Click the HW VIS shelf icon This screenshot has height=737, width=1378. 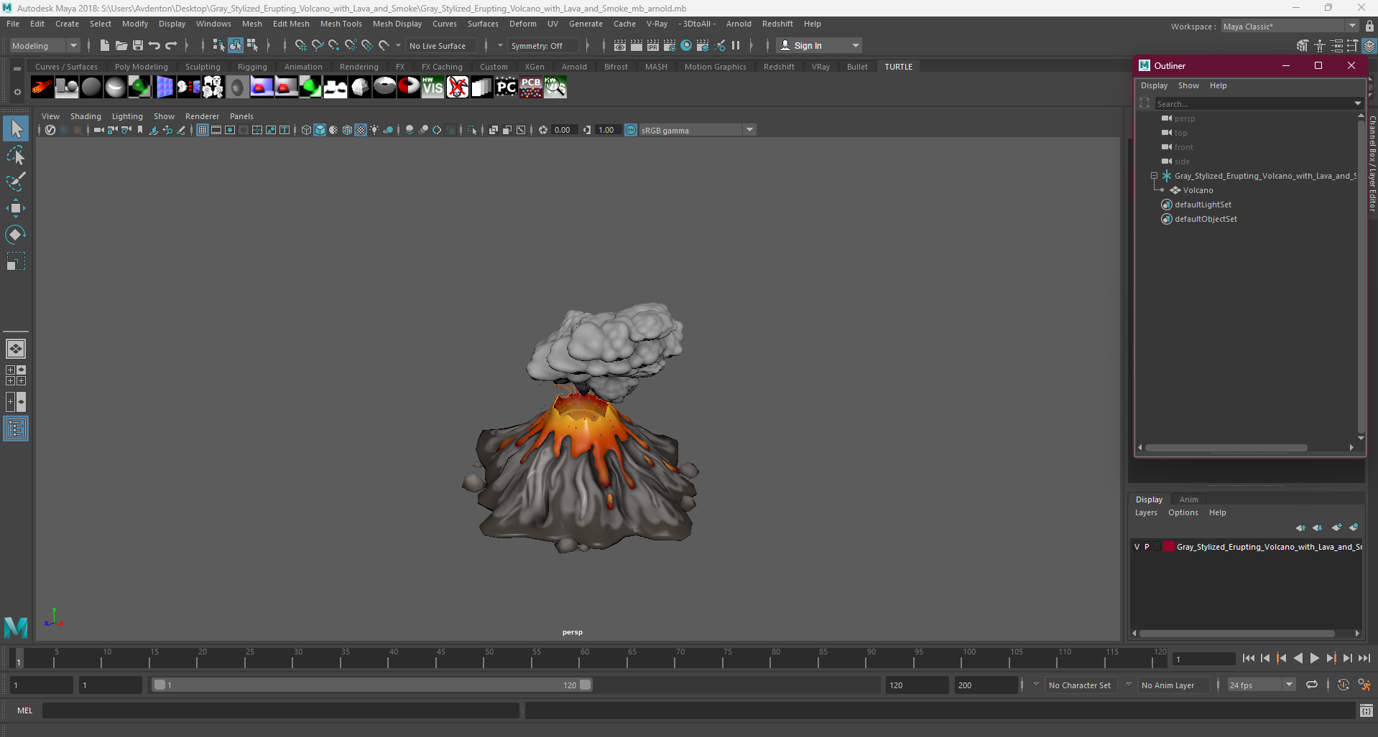click(x=433, y=88)
